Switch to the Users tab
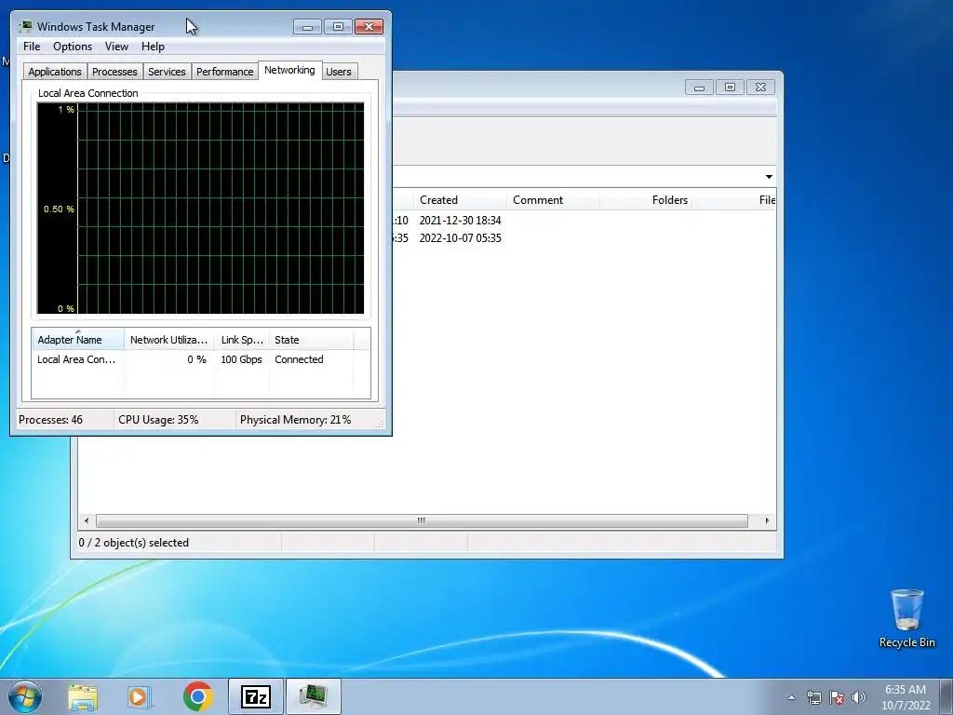Screen dimensions: 953x715 coord(339,72)
